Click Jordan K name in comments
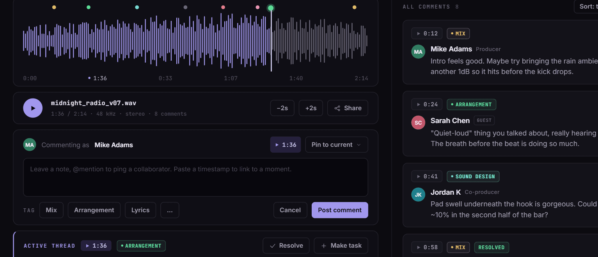The height and width of the screenshot is (257, 598). coord(445,192)
